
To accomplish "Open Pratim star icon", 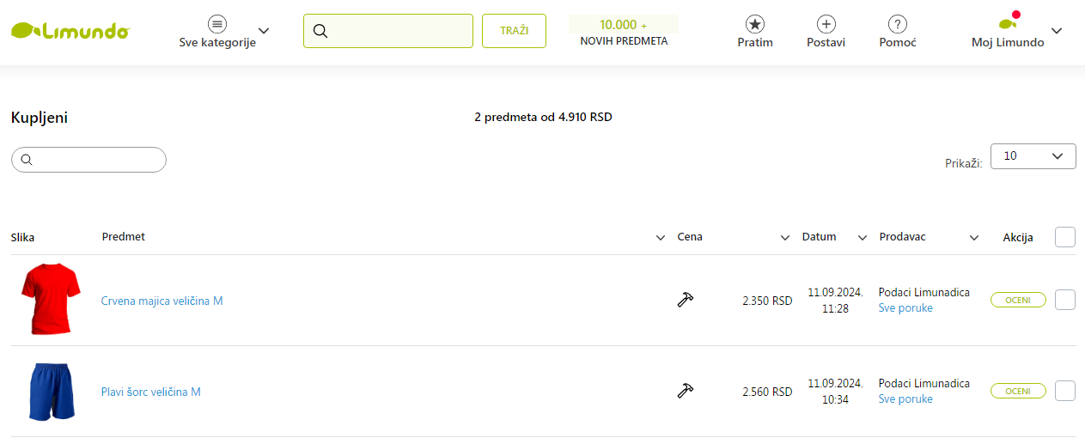I will [755, 24].
